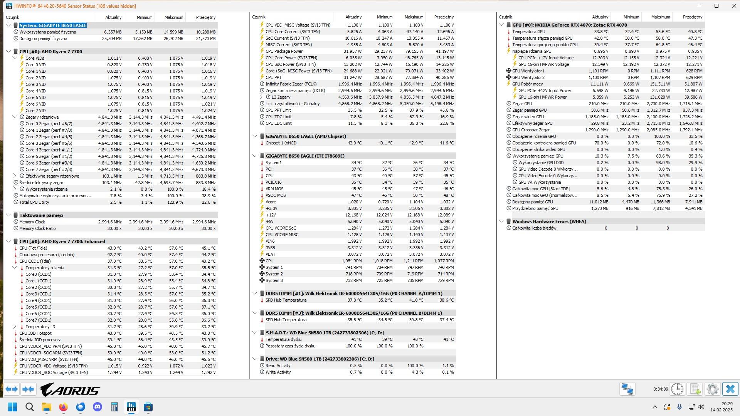Screen dimensions: 740x416
Task: Select the System: GIGABYTE B650 EAGLE row
Action: click(53, 25)
